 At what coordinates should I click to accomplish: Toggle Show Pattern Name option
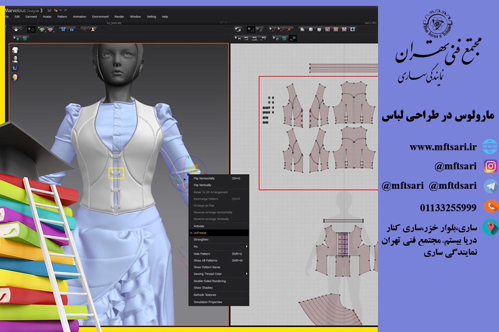tap(219, 267)
